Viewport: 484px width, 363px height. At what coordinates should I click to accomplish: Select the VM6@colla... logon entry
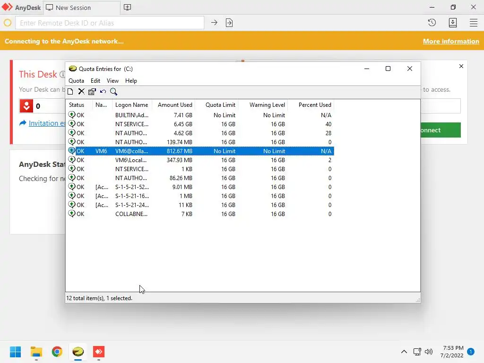pos(200,151)
